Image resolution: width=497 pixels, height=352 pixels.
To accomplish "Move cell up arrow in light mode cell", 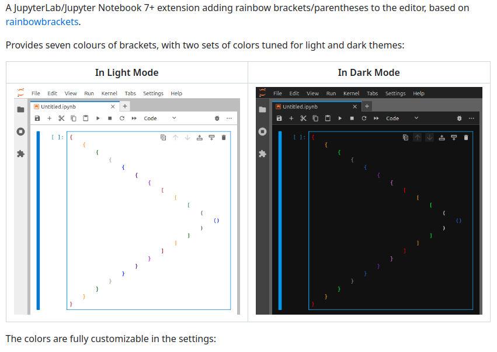I will tap(175, 138).
